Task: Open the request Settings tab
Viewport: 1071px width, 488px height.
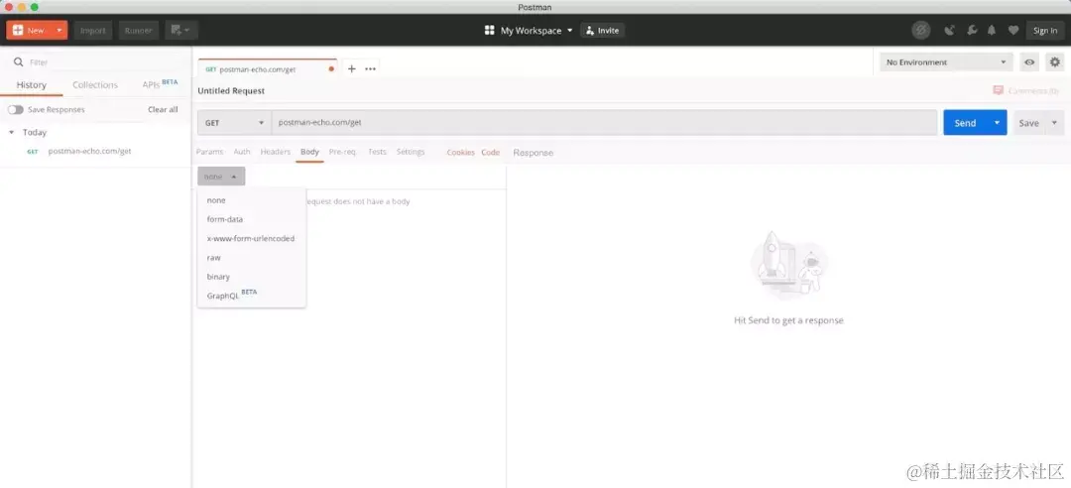Action: point(411,152)
